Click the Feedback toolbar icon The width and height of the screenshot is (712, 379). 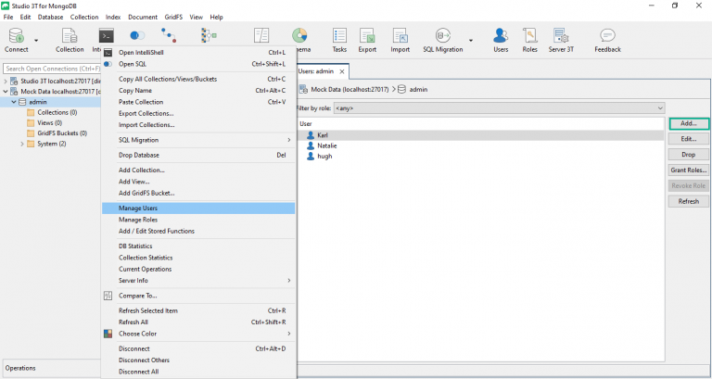607,37
